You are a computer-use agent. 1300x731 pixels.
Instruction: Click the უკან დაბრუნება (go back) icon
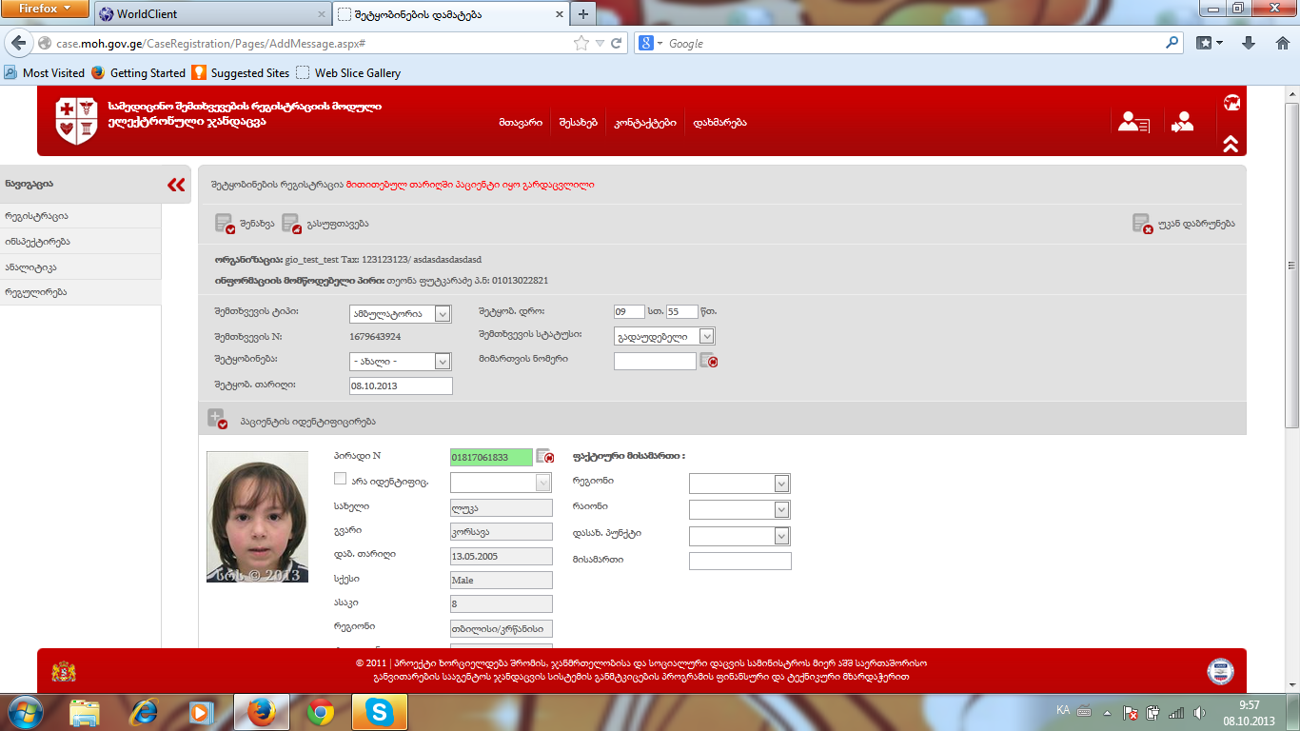(1142, 224)
